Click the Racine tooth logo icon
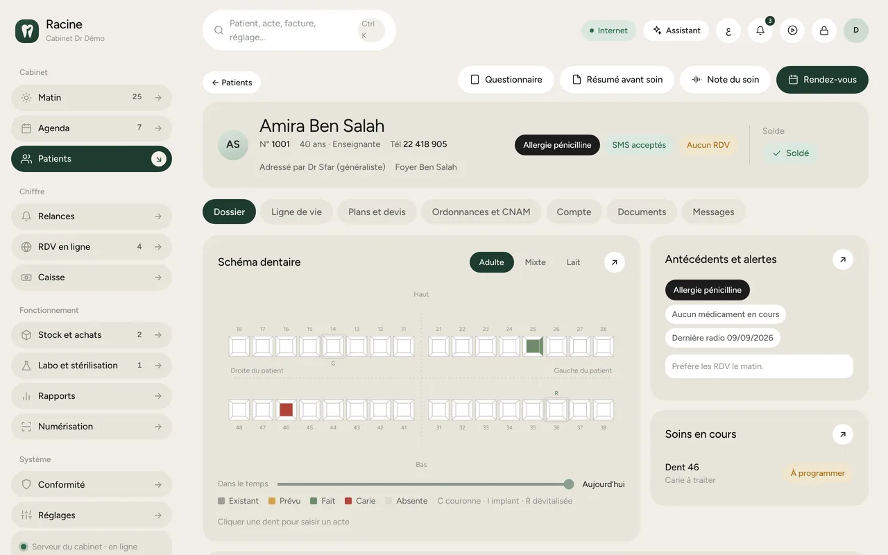The image size is (888, 555). tap(27, 31)
